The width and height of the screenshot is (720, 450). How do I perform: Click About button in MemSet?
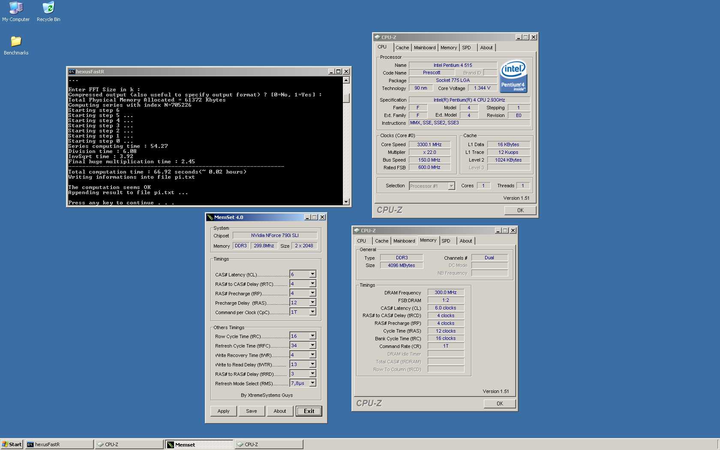tap(280, 411)
